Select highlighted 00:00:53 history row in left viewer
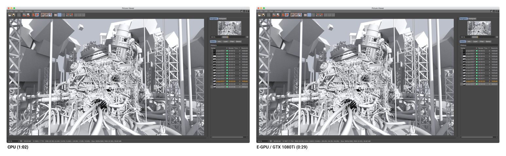The image size is (506, 156). [229, 81]
